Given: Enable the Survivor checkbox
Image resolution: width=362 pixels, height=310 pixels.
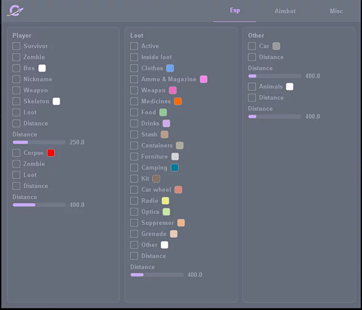Looking at the screenshot, I should tap(16, 46).
